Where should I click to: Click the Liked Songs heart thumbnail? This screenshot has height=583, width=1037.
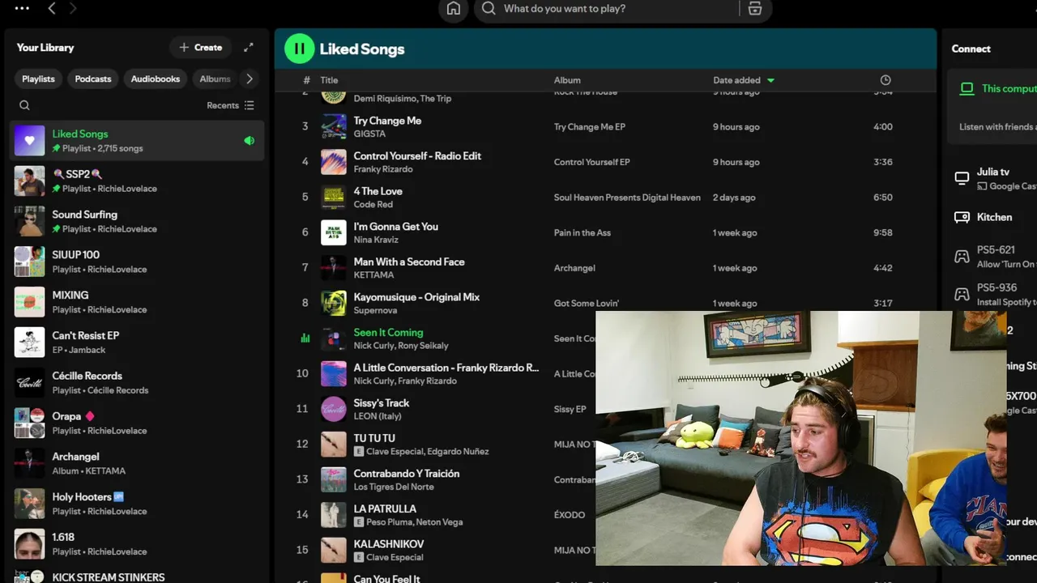click(x=29, y=140)
